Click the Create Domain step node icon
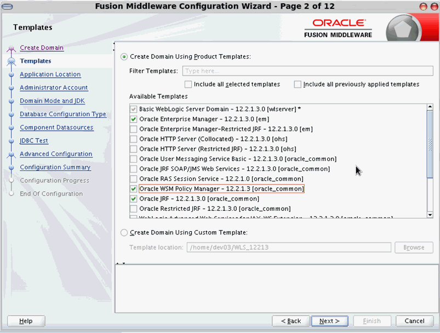This screenshot has height=333, width=440. coord(11,49)
